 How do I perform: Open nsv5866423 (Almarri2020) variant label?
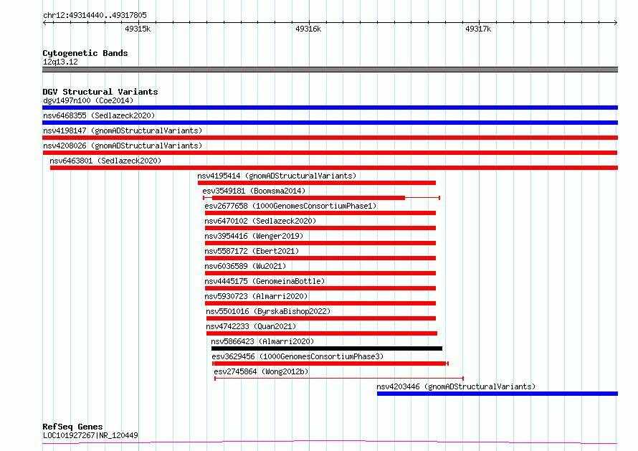pos(262,341)
